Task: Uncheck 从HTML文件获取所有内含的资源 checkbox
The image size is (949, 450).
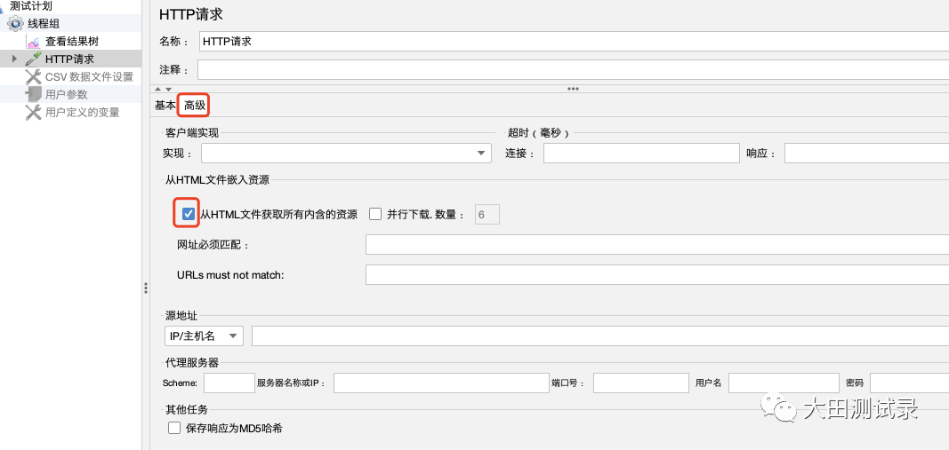Action: [189, 214]
